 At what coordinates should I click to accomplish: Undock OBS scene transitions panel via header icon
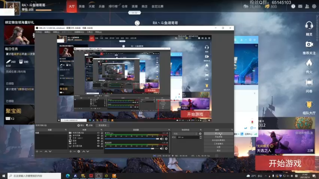click(x=201, y=130)
